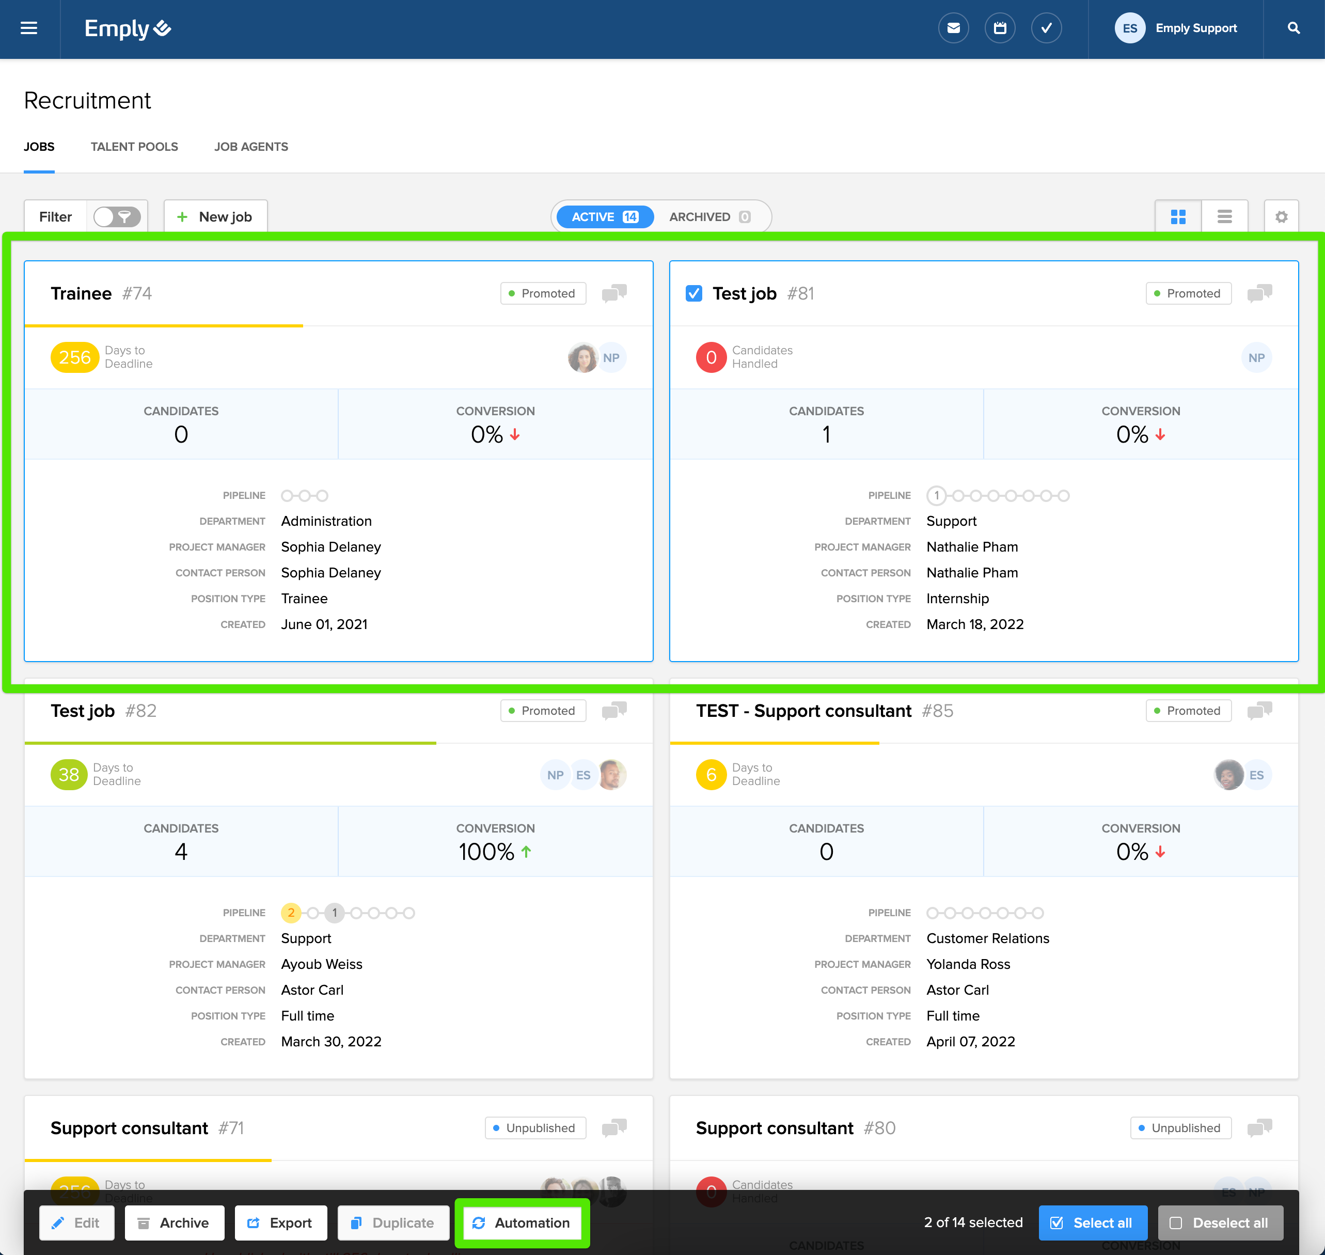Image resolution: width=1325 pixels, height=1255 pixels.
Task: Open the calendar icon in header
Action: click(999, 28)
